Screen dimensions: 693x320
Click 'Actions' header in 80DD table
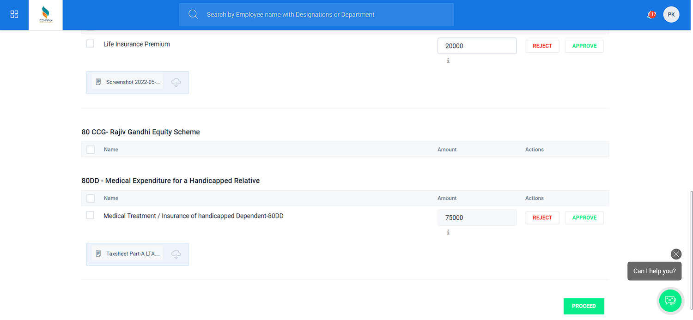pyautogui.click(x=535, y=198)
